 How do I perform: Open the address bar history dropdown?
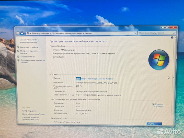click(131, 33)
